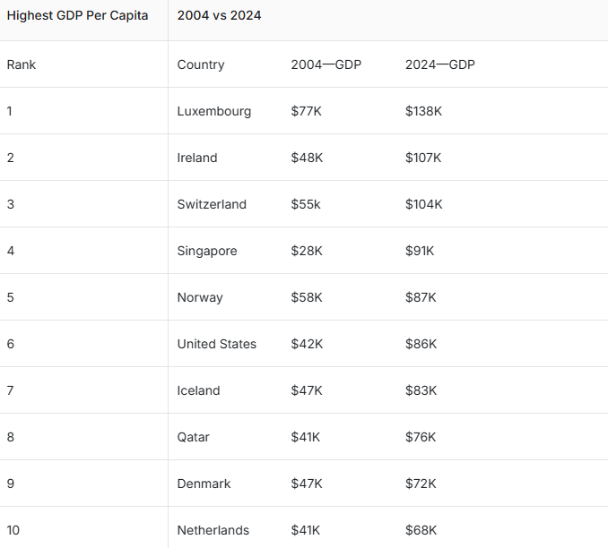Image resolution: width=608 pixels, height=548 pixels.
Task: Click Iceland's $83K 2024 value
Action: pos(421,390)
